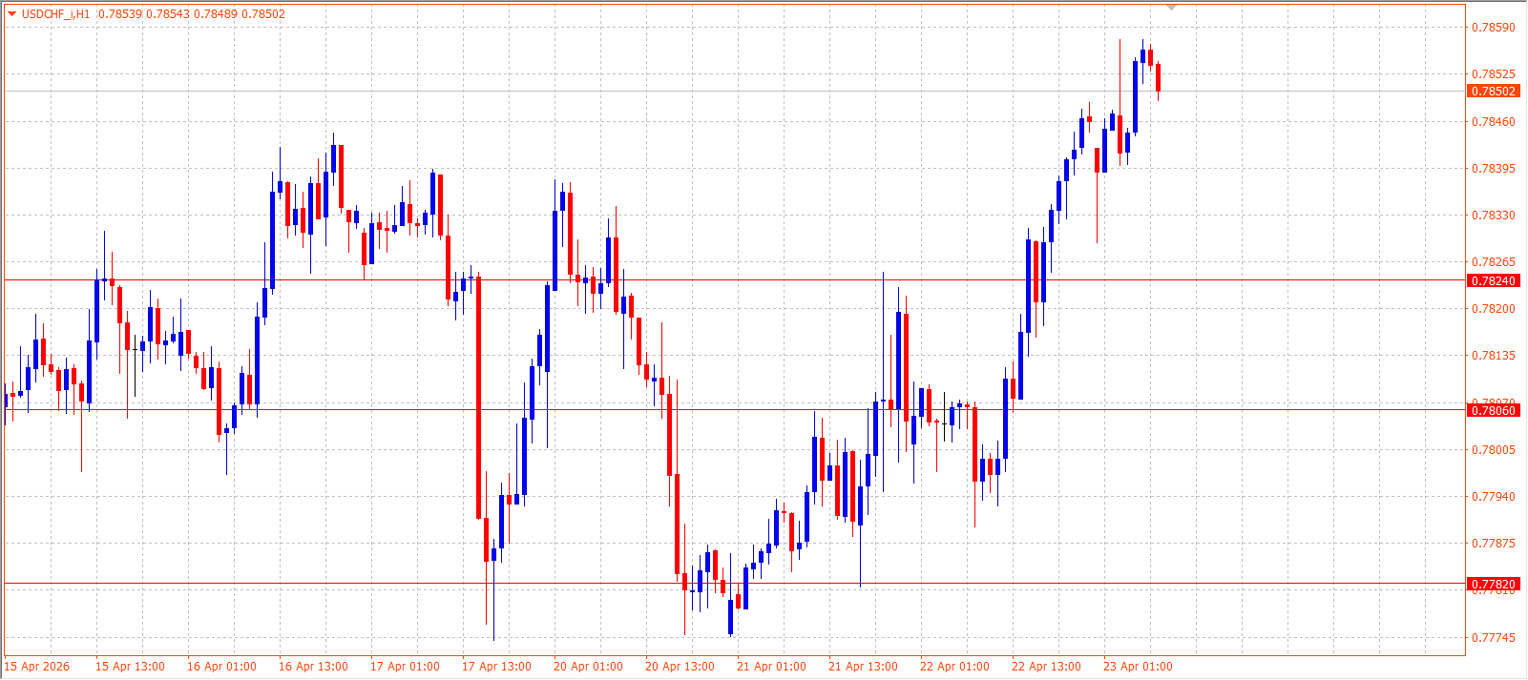Click the horizontal line price label 0.78060
This screenshot has width=1528, height=680.
click(x=1493, y=411)
